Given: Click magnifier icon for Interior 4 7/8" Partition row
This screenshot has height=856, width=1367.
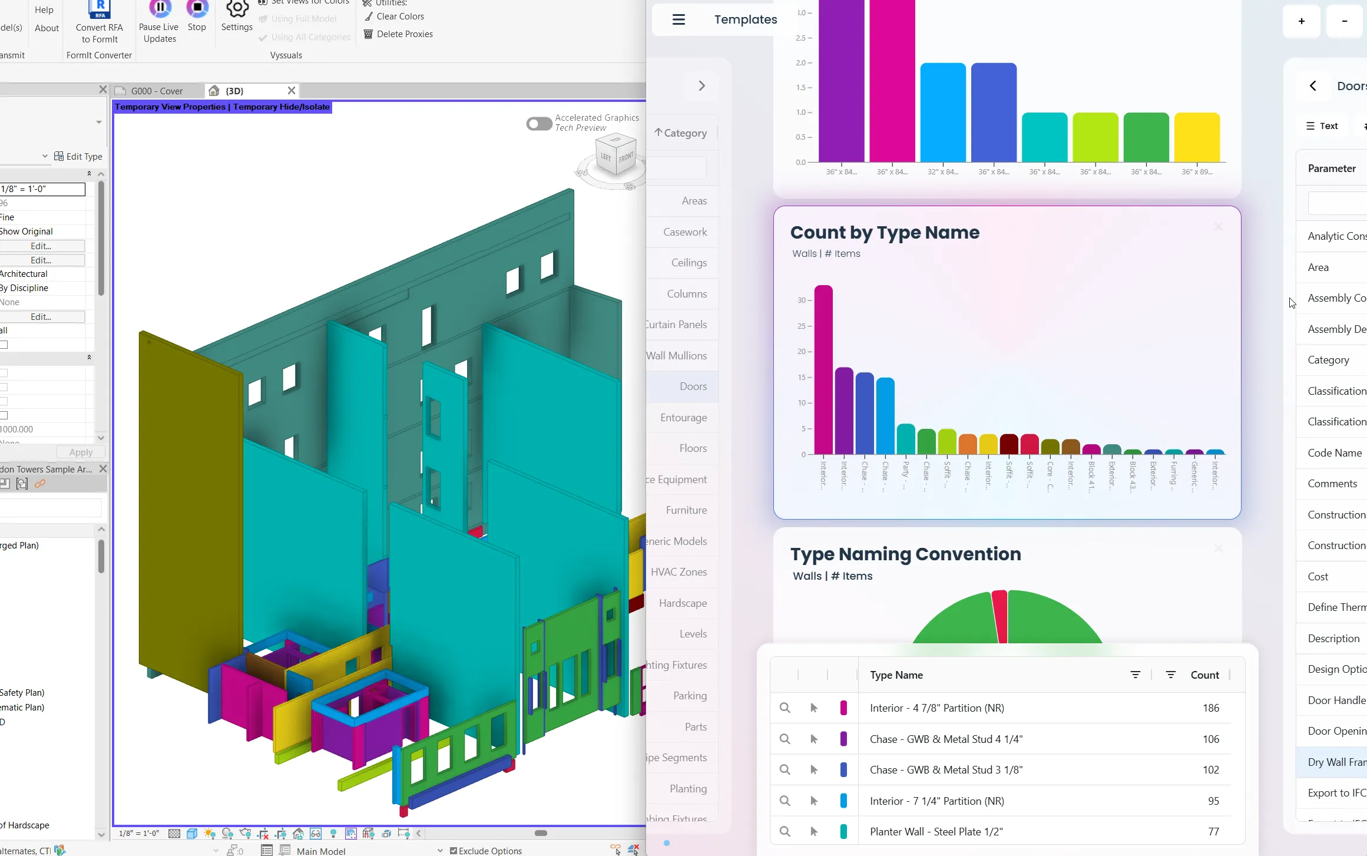Looking at the screenshot, I should pyautogui.click(x=785, y=708).
